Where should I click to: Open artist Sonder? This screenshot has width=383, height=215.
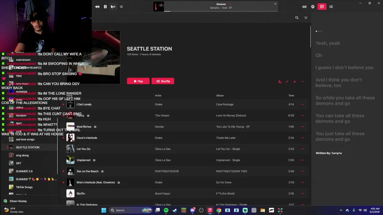pos(159,127)
